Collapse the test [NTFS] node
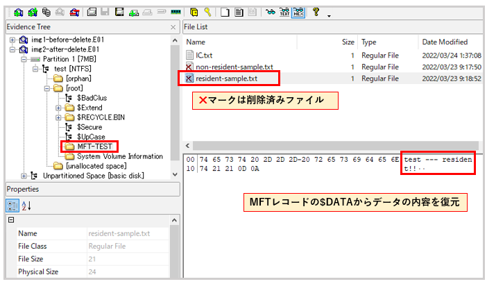 click(x=35, y=69)
